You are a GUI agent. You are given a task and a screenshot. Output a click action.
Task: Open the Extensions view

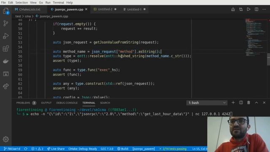click(5, 49)
